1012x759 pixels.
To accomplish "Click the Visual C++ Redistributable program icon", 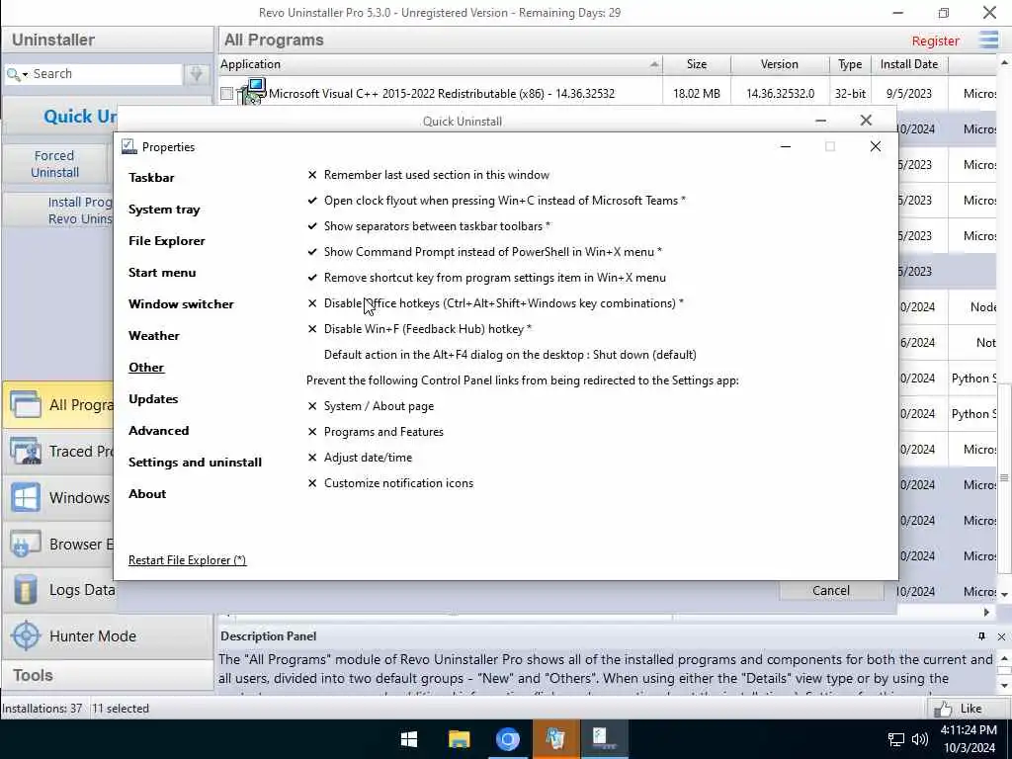I will click(x=252, y=92).
